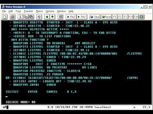Click the green down arrow icon
153x114 pixels.
point(52,17)
